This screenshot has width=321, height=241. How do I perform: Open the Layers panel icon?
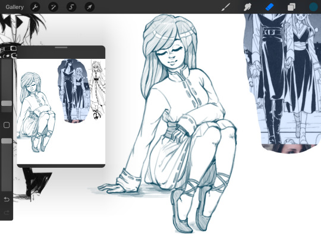pos(291,7)
